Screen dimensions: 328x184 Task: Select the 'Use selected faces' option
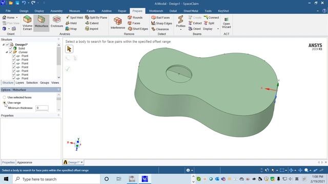point(5,98)
